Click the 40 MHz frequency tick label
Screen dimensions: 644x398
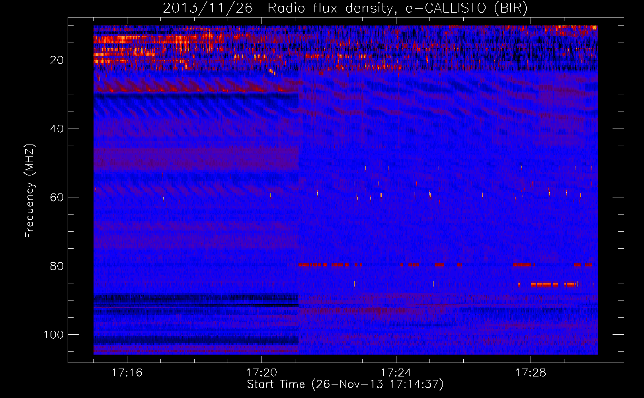57,129
